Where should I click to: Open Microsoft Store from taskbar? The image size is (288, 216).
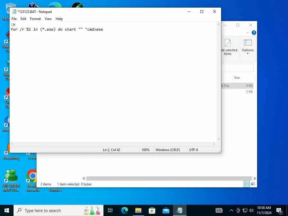[x=152, y=210]
